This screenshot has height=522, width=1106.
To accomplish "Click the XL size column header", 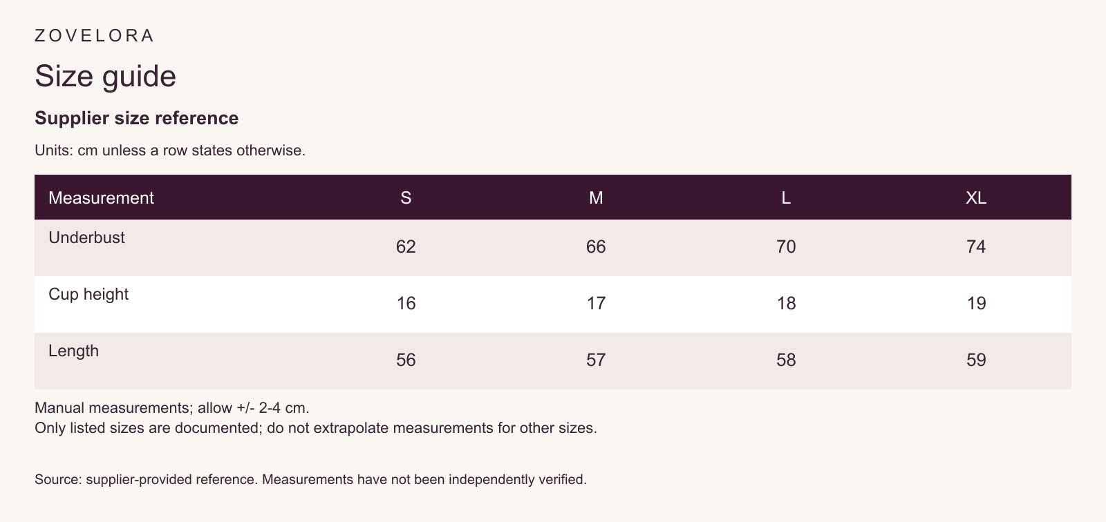I will 976,197.
